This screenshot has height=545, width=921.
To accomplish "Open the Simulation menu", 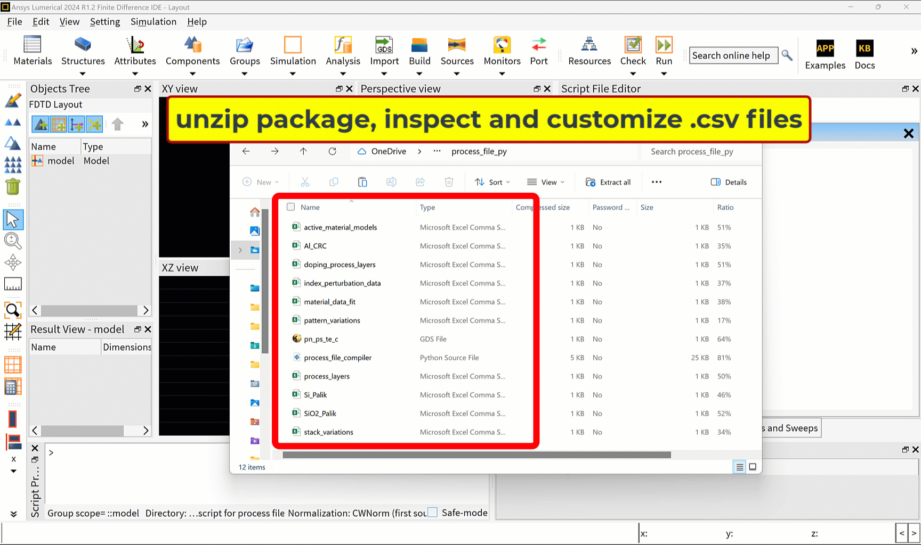I will coord(153,21).
